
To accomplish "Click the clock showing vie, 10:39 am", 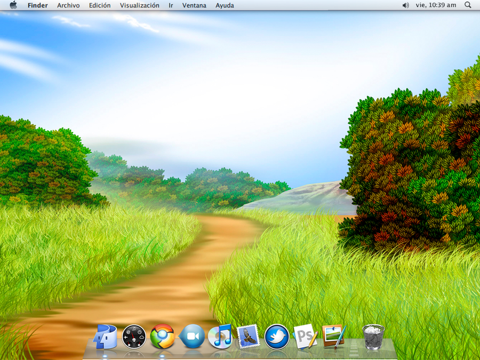I will coord(436,5).
